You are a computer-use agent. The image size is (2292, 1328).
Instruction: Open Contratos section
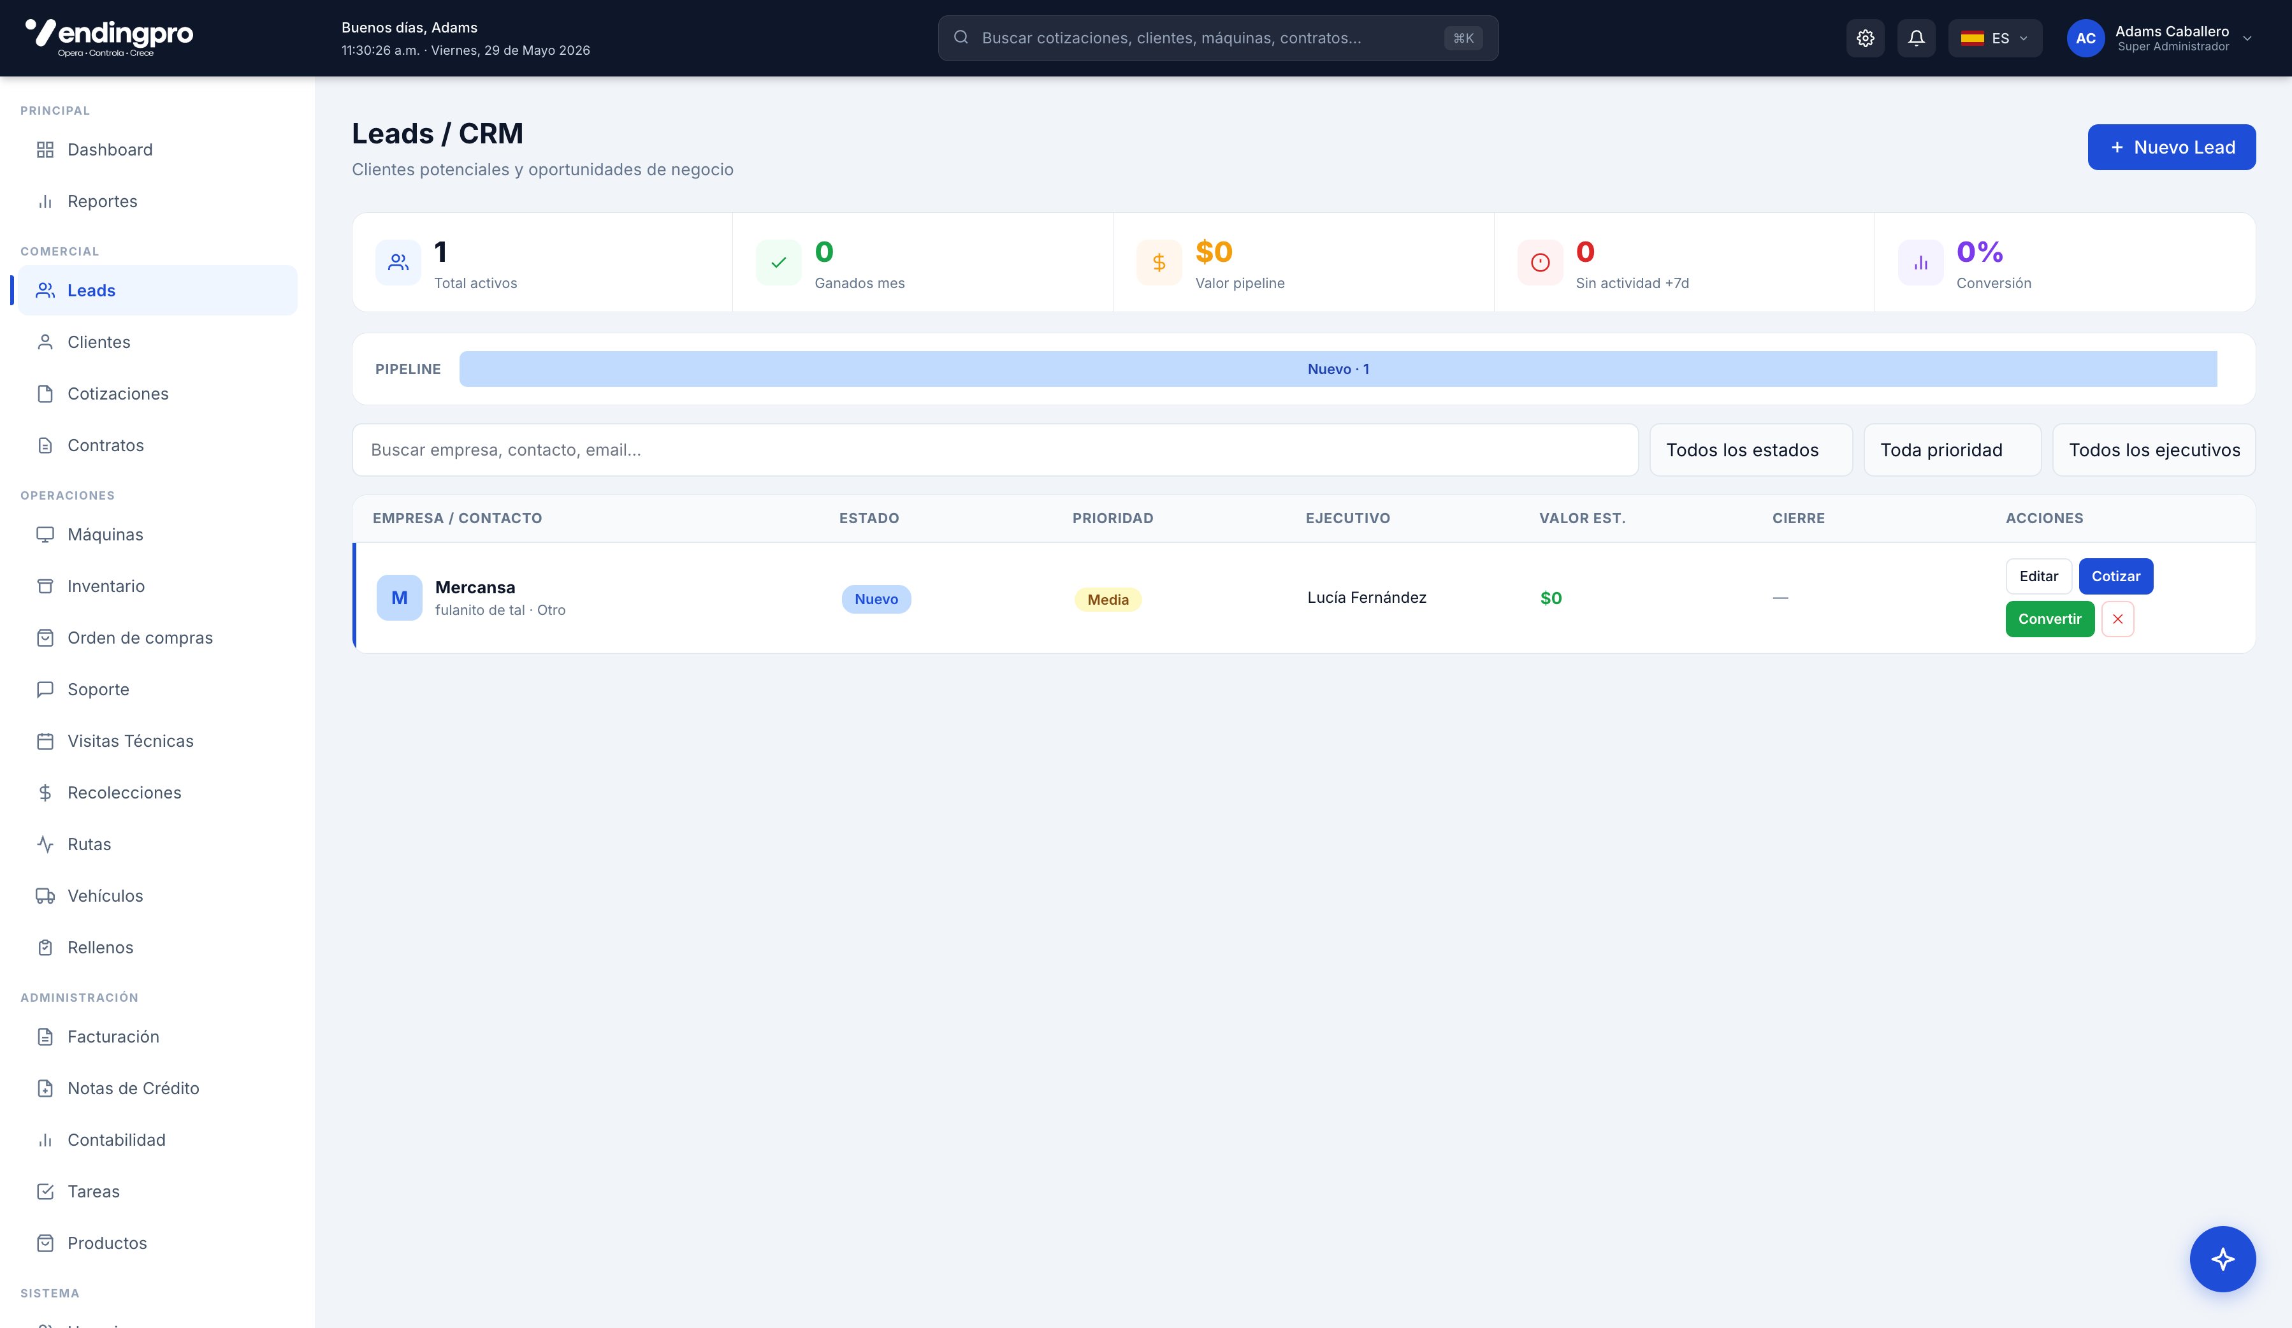click(x=157, y=445)
